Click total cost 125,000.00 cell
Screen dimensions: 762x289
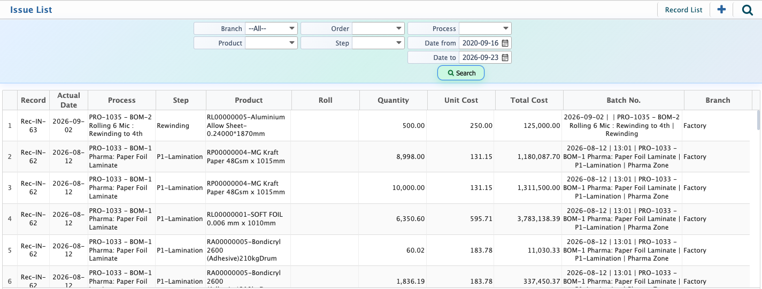pos(529,126)
